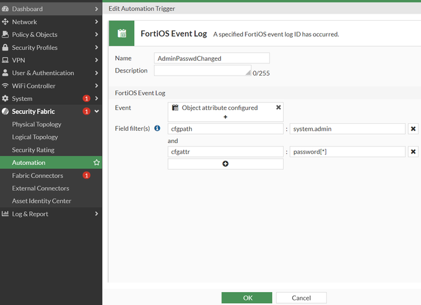Click the 'Edit Automation Trigger' title text
Screen dimensions: 421x305
142,8
